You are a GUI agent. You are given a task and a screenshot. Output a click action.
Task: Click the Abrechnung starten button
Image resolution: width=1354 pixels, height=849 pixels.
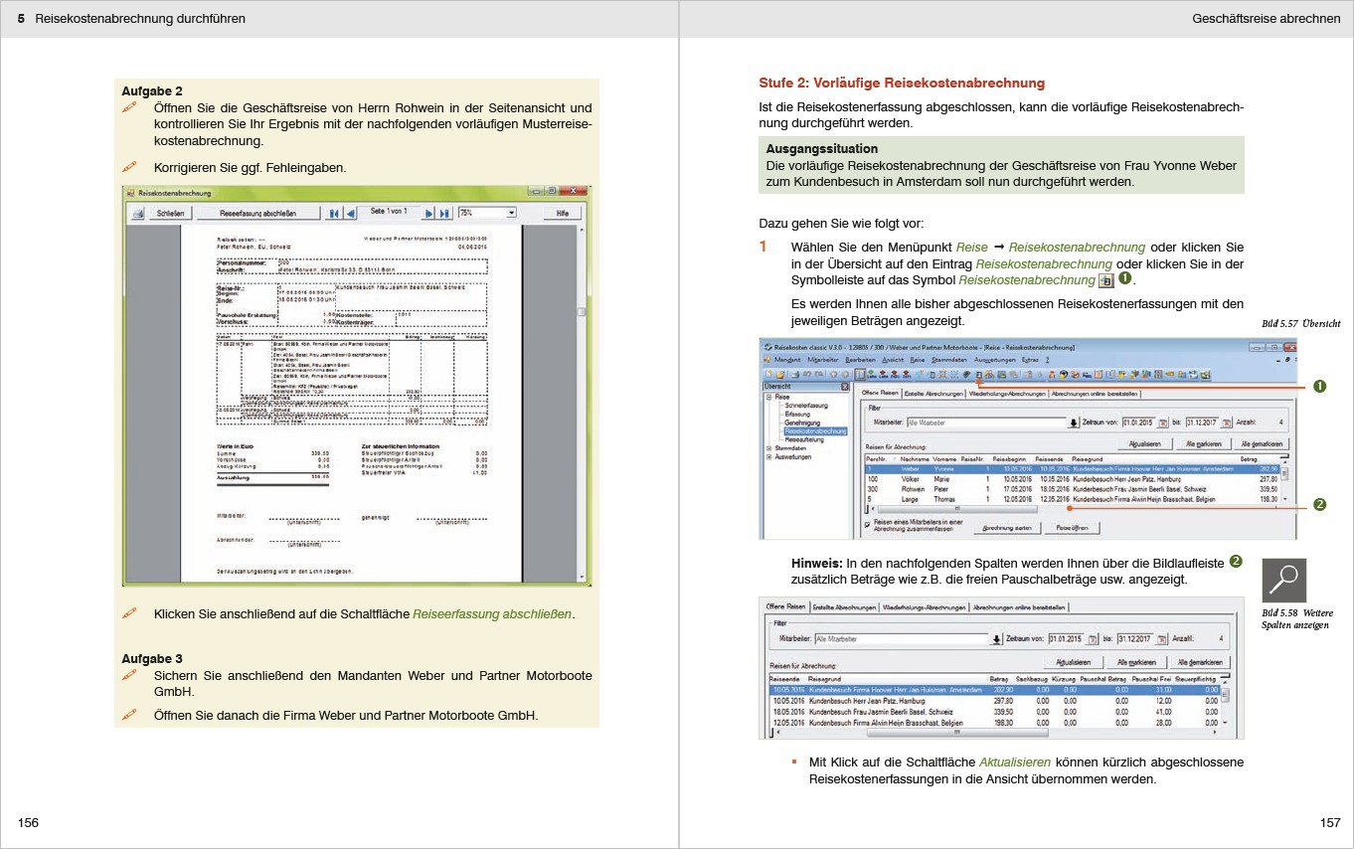coord(1008,528)
